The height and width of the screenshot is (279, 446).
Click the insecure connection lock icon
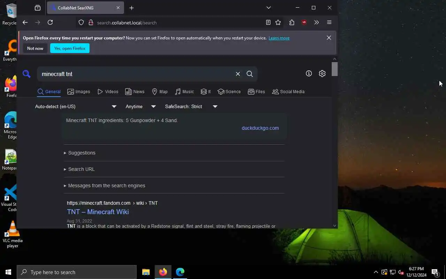click(x=91, y=22)
